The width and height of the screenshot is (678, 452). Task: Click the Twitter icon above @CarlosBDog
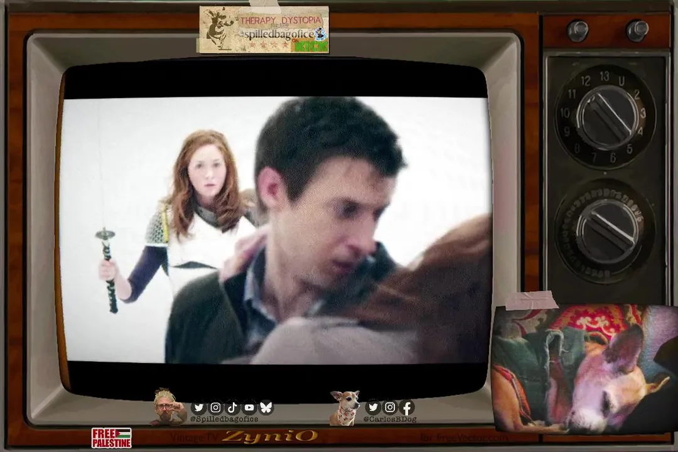373,407
